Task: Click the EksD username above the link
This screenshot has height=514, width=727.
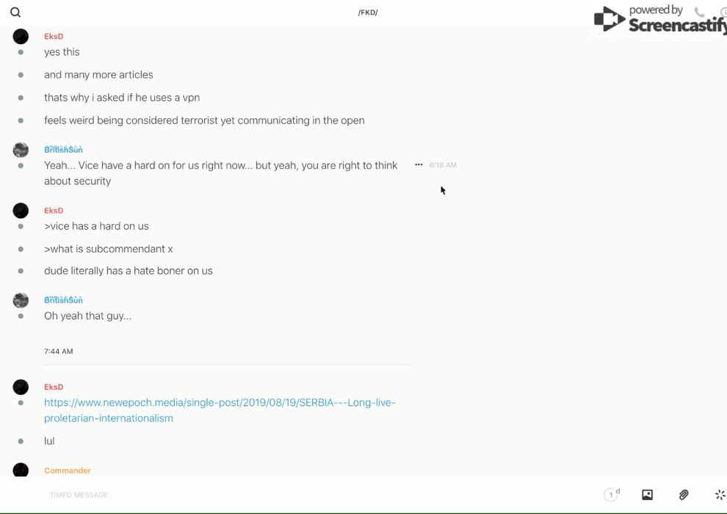Action: (54, 387)
